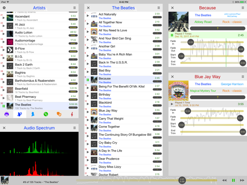
Task: Select the red treble clef tab
Action: 72,114
